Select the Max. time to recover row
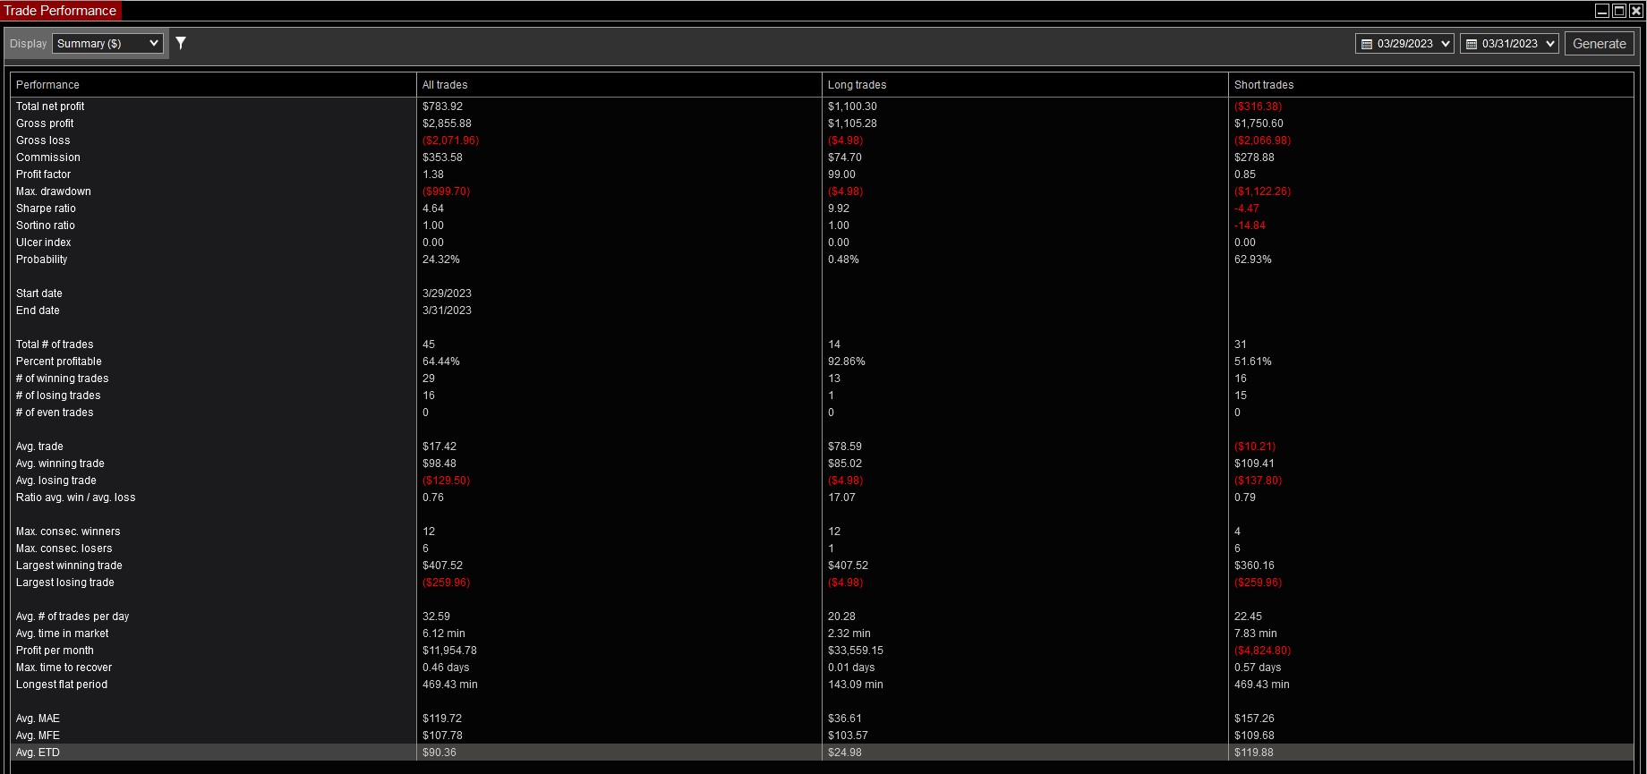 click(x=822, y=668)
